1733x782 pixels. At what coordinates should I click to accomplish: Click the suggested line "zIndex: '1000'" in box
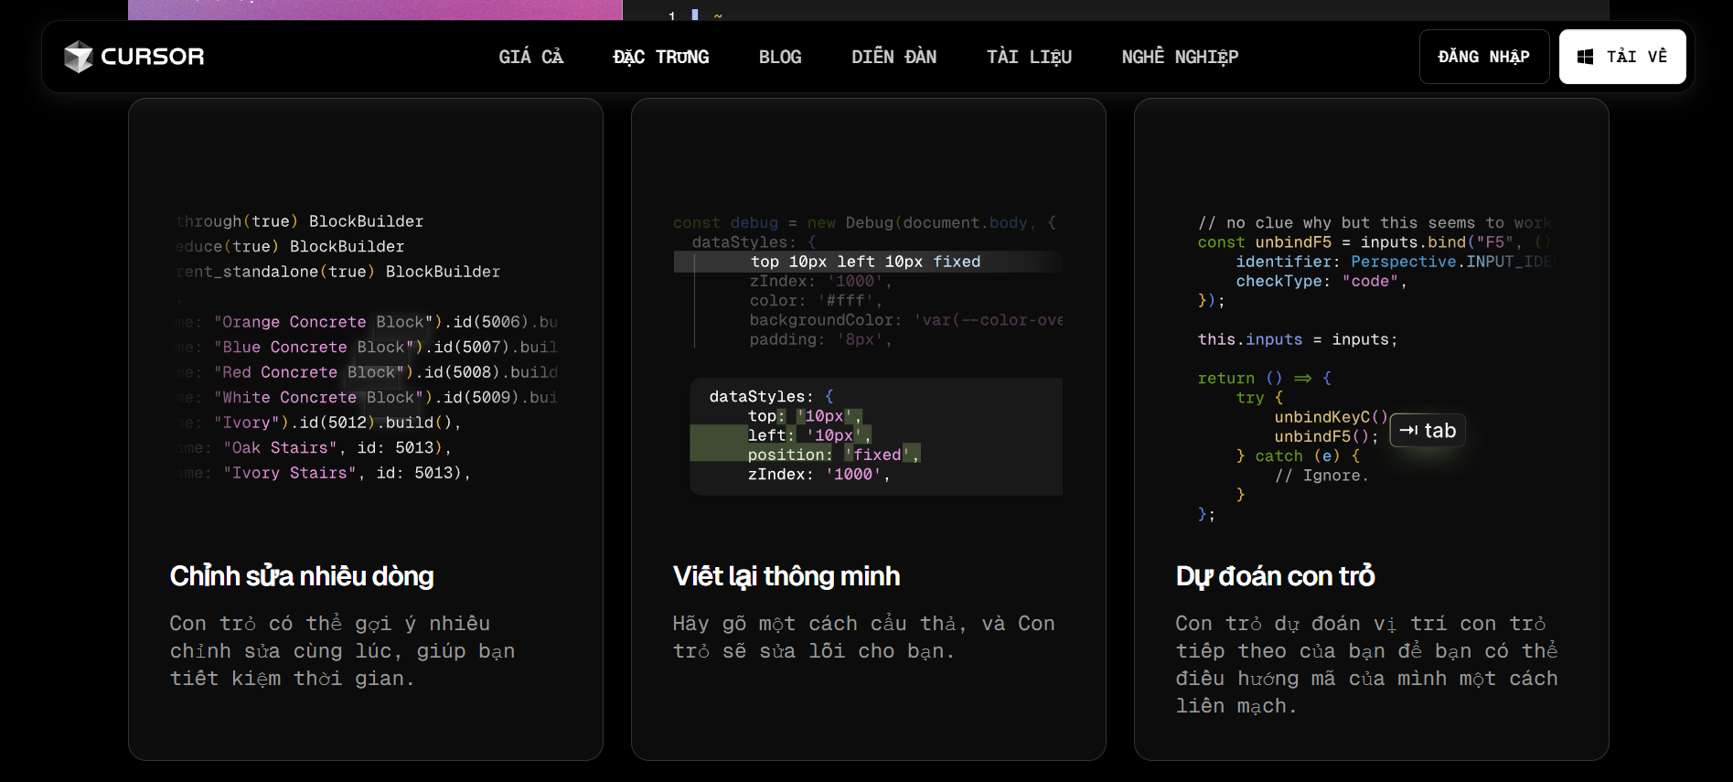[818, 475]
